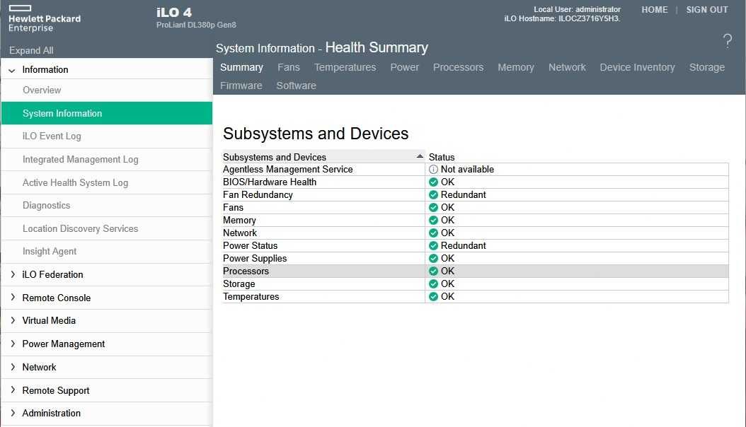Click green check icon for BIOS/Hardware Health

433,182
